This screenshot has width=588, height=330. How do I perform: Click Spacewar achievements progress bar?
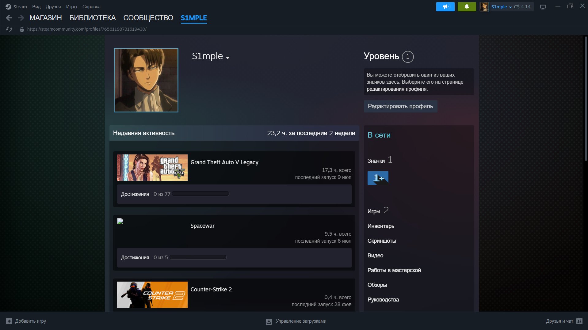198,257
